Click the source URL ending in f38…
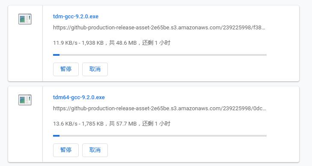The width and height of the screenshot is (312, 166). pyautogui.click(x=159, y=28)
